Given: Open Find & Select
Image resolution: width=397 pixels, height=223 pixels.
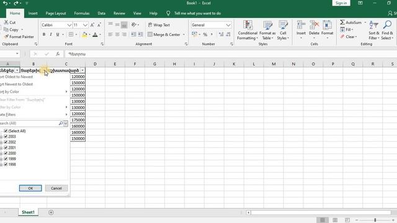Looking at the screenshot, I should point(387,30).
